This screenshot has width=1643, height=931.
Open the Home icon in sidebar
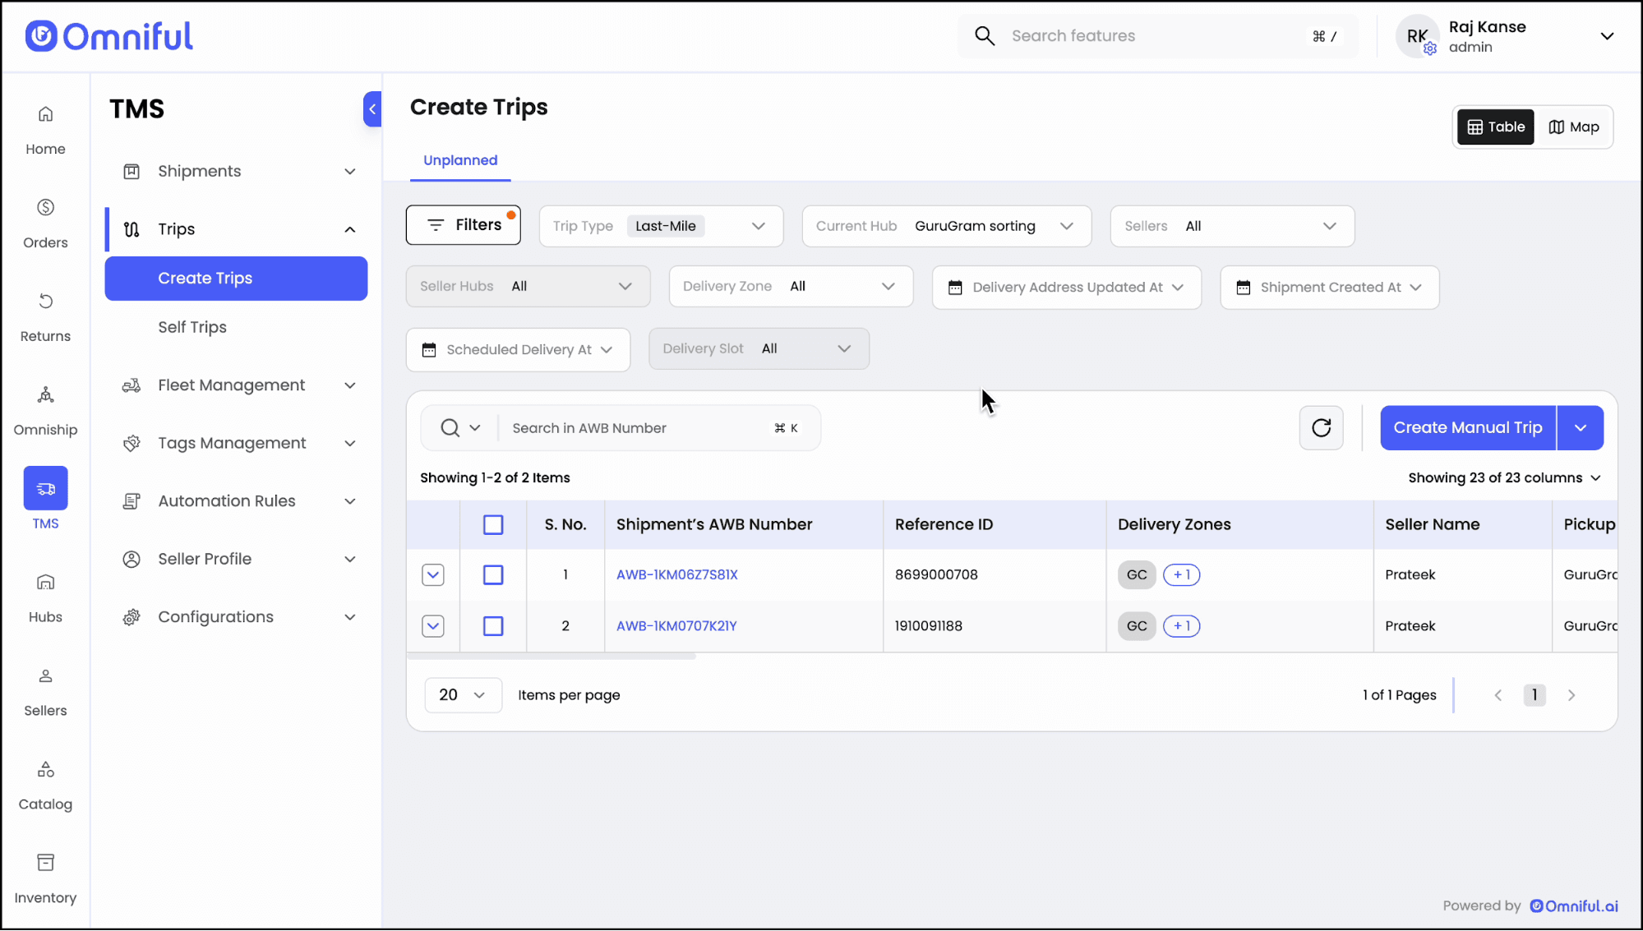click(x=45, y=114)
